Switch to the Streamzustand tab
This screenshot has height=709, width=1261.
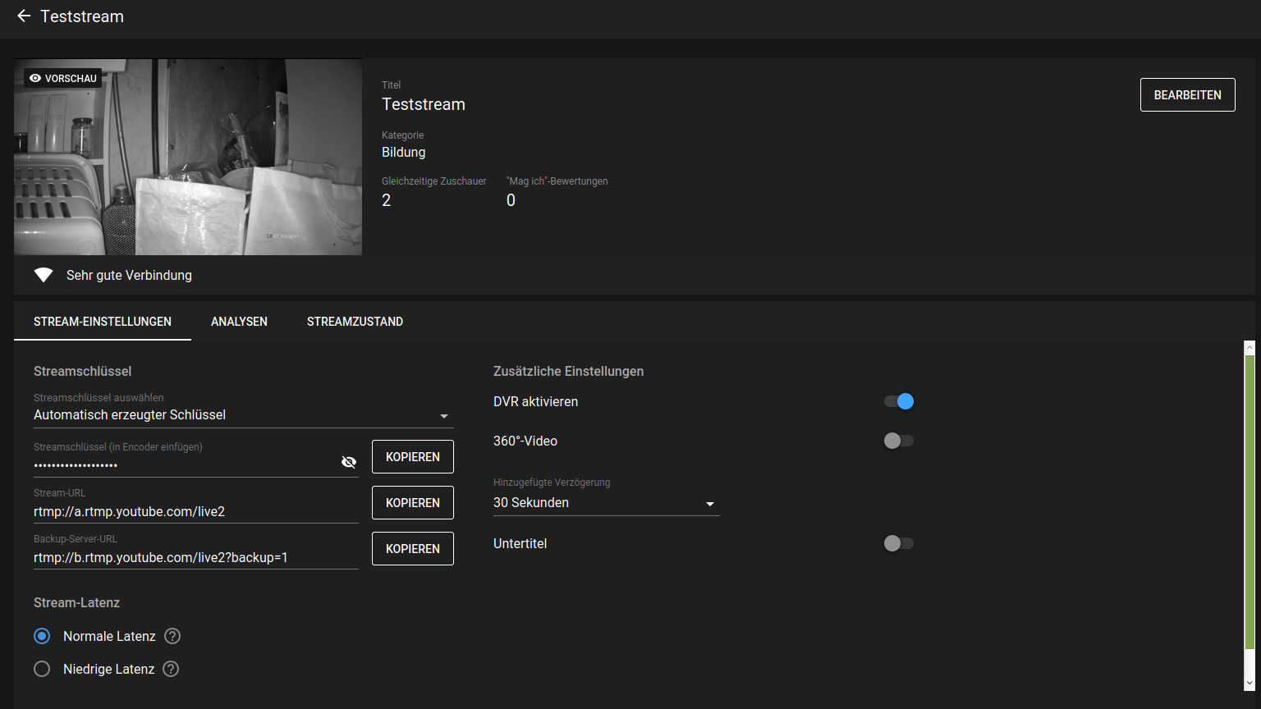point(355,322)
